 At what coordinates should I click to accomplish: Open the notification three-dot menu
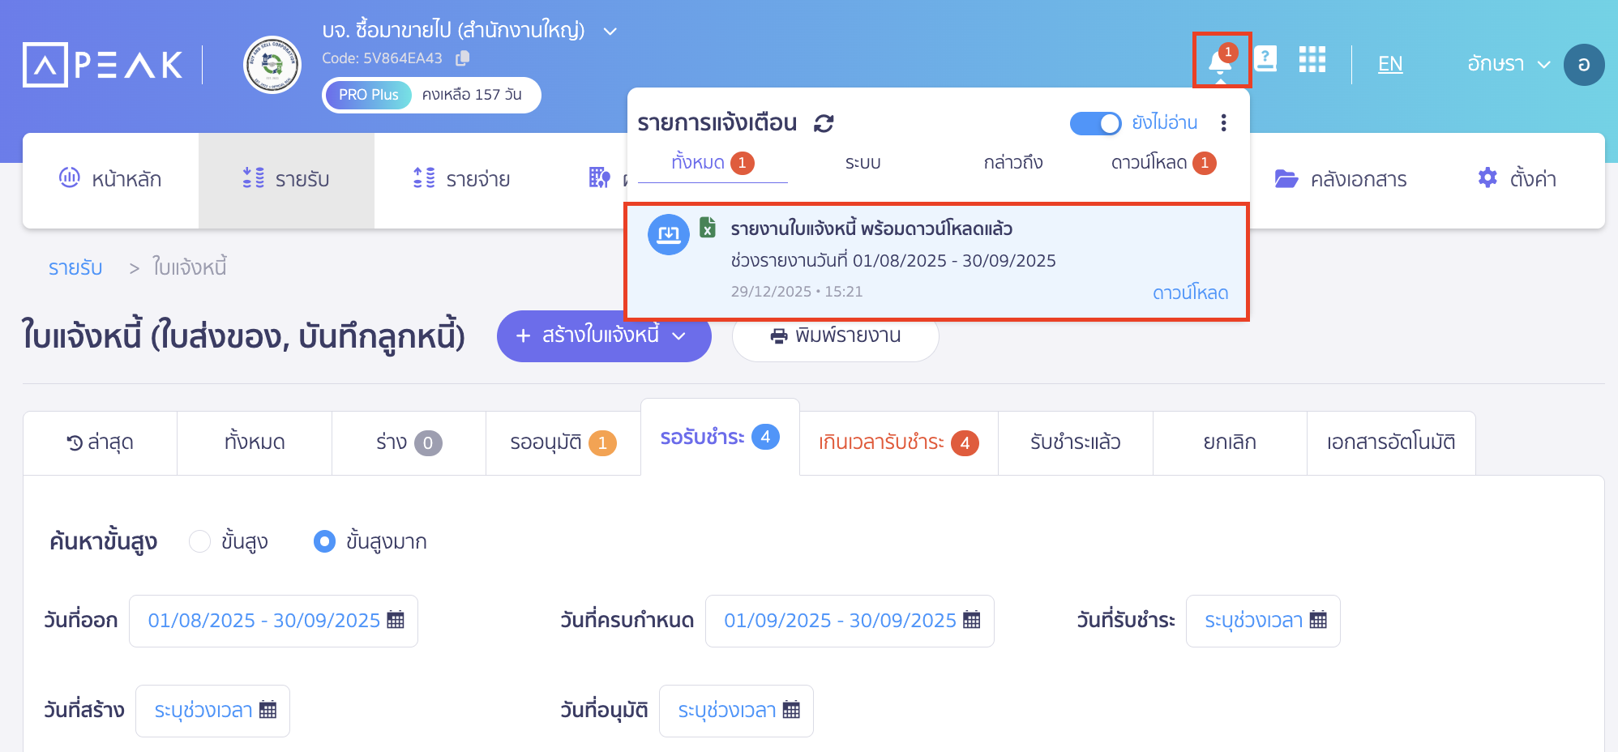(x=1224, y=123)
